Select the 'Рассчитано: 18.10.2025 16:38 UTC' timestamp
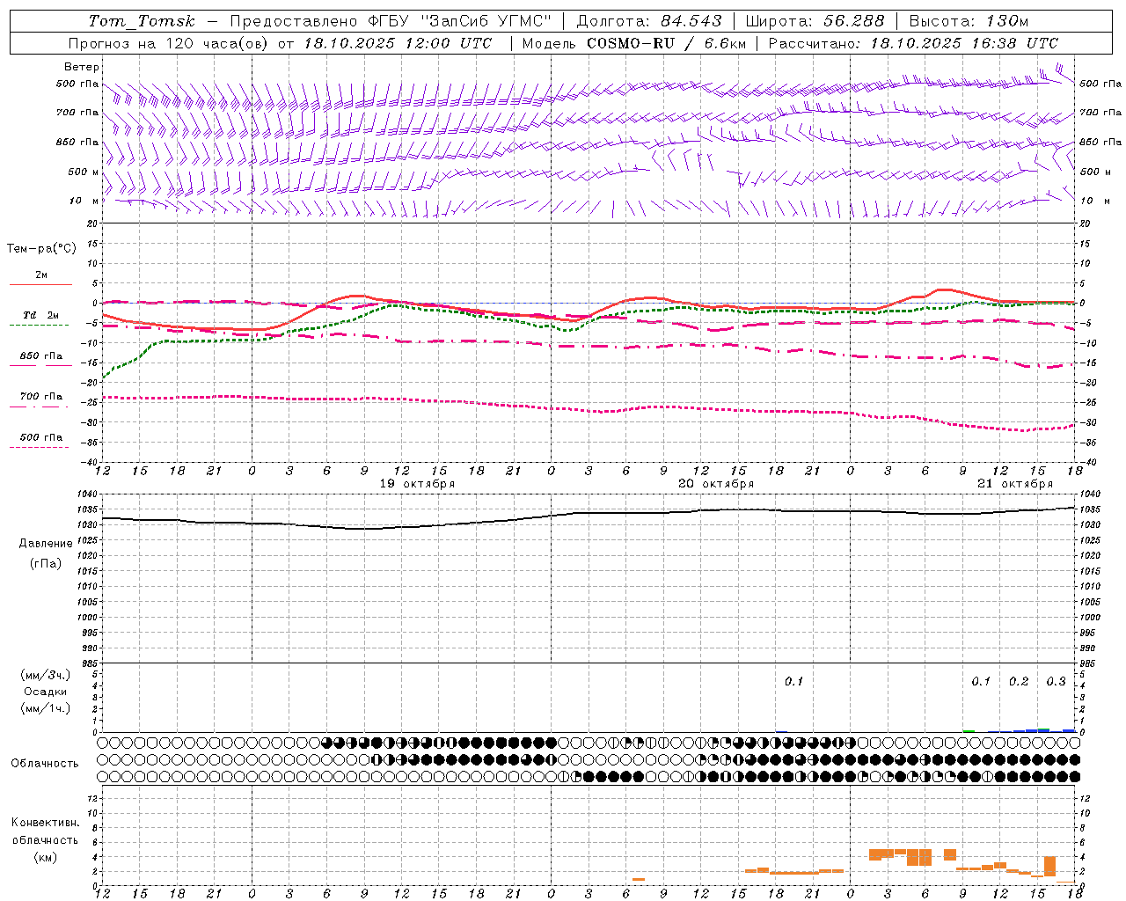 click(913, 43)
